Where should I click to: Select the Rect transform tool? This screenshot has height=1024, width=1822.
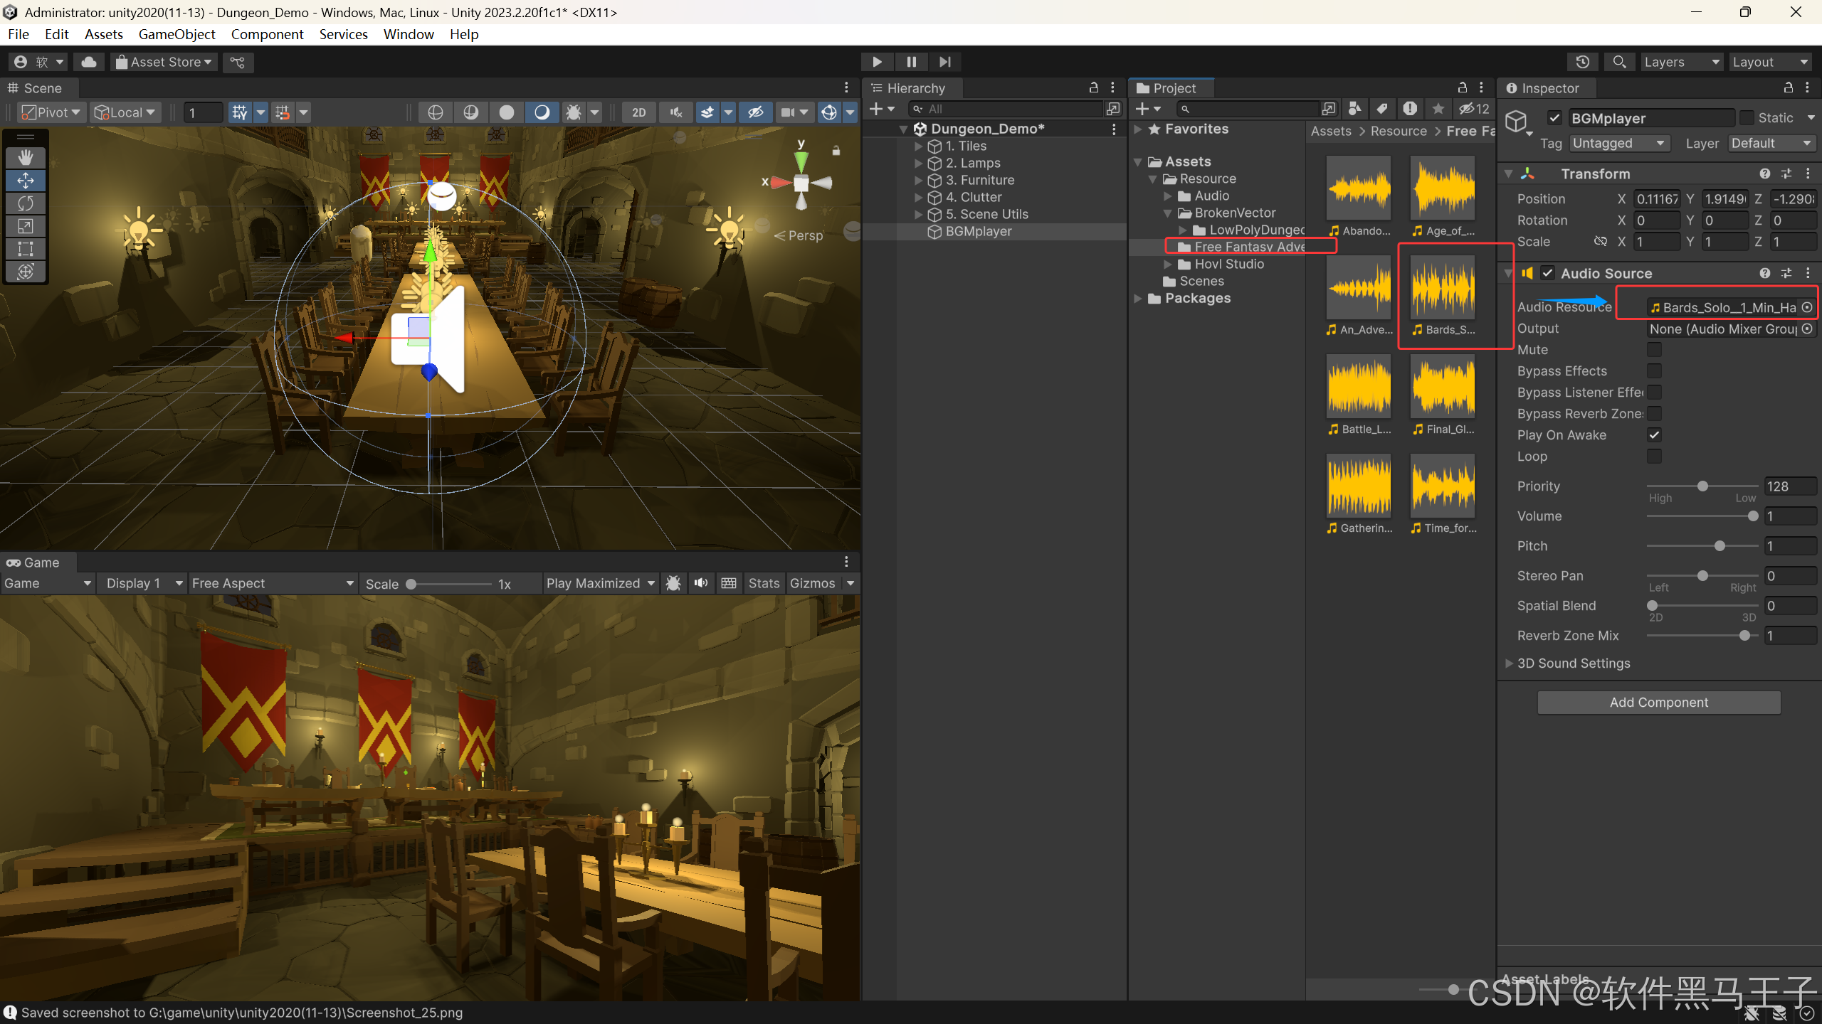[26, 249]
